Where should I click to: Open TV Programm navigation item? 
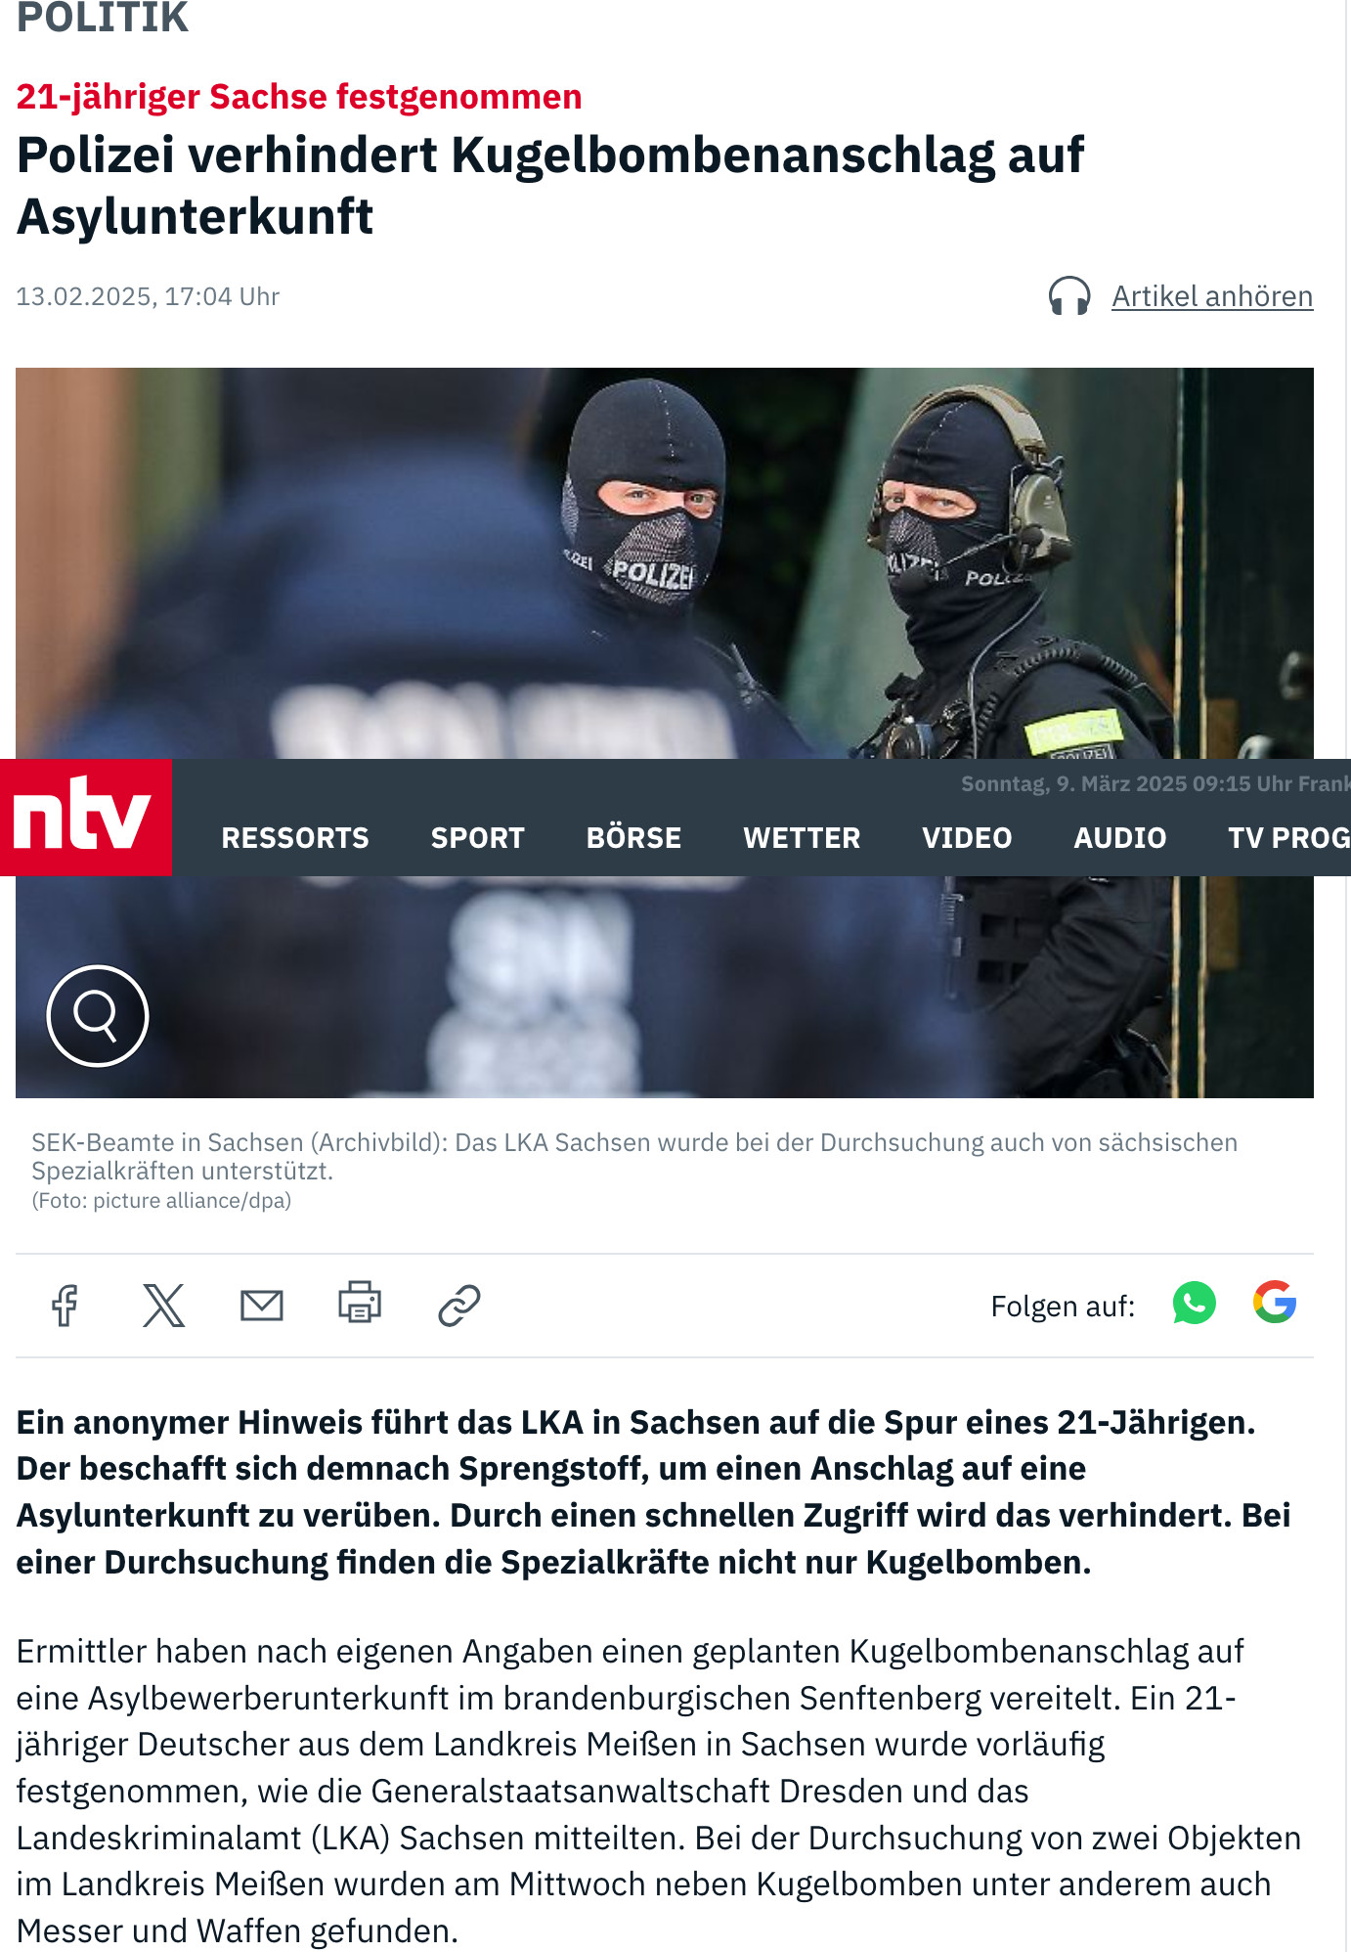coord(1288,838)
